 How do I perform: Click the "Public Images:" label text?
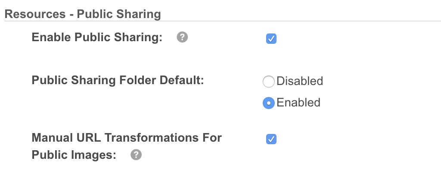tap(74, 155)
